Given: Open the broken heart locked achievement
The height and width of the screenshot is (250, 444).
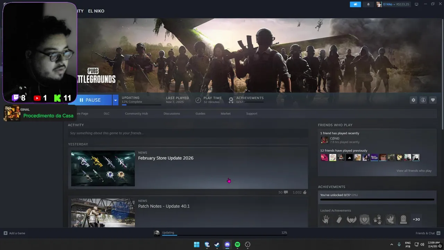Looking at the screenshot, I should [365, 219].
